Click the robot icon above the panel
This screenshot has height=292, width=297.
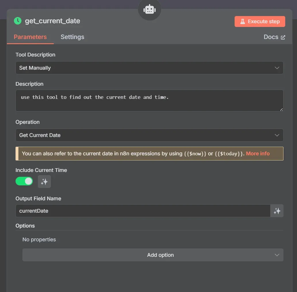150,9
